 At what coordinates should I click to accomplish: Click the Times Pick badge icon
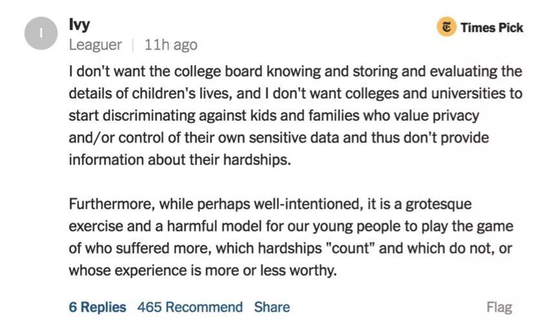pyautogui.click(x=446, y=28)
